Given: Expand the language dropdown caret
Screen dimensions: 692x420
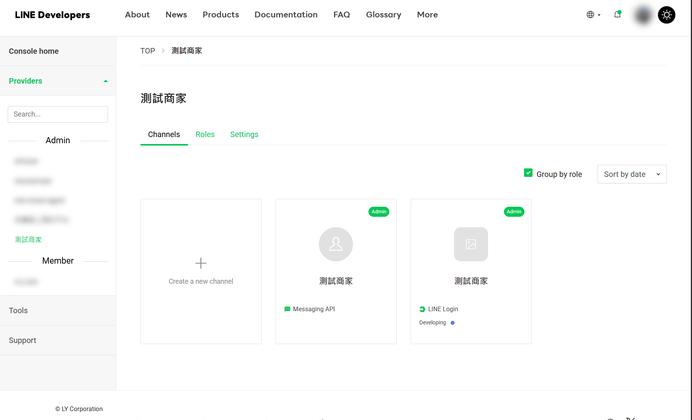Looking at the screenshot, I should coord(599,15).
